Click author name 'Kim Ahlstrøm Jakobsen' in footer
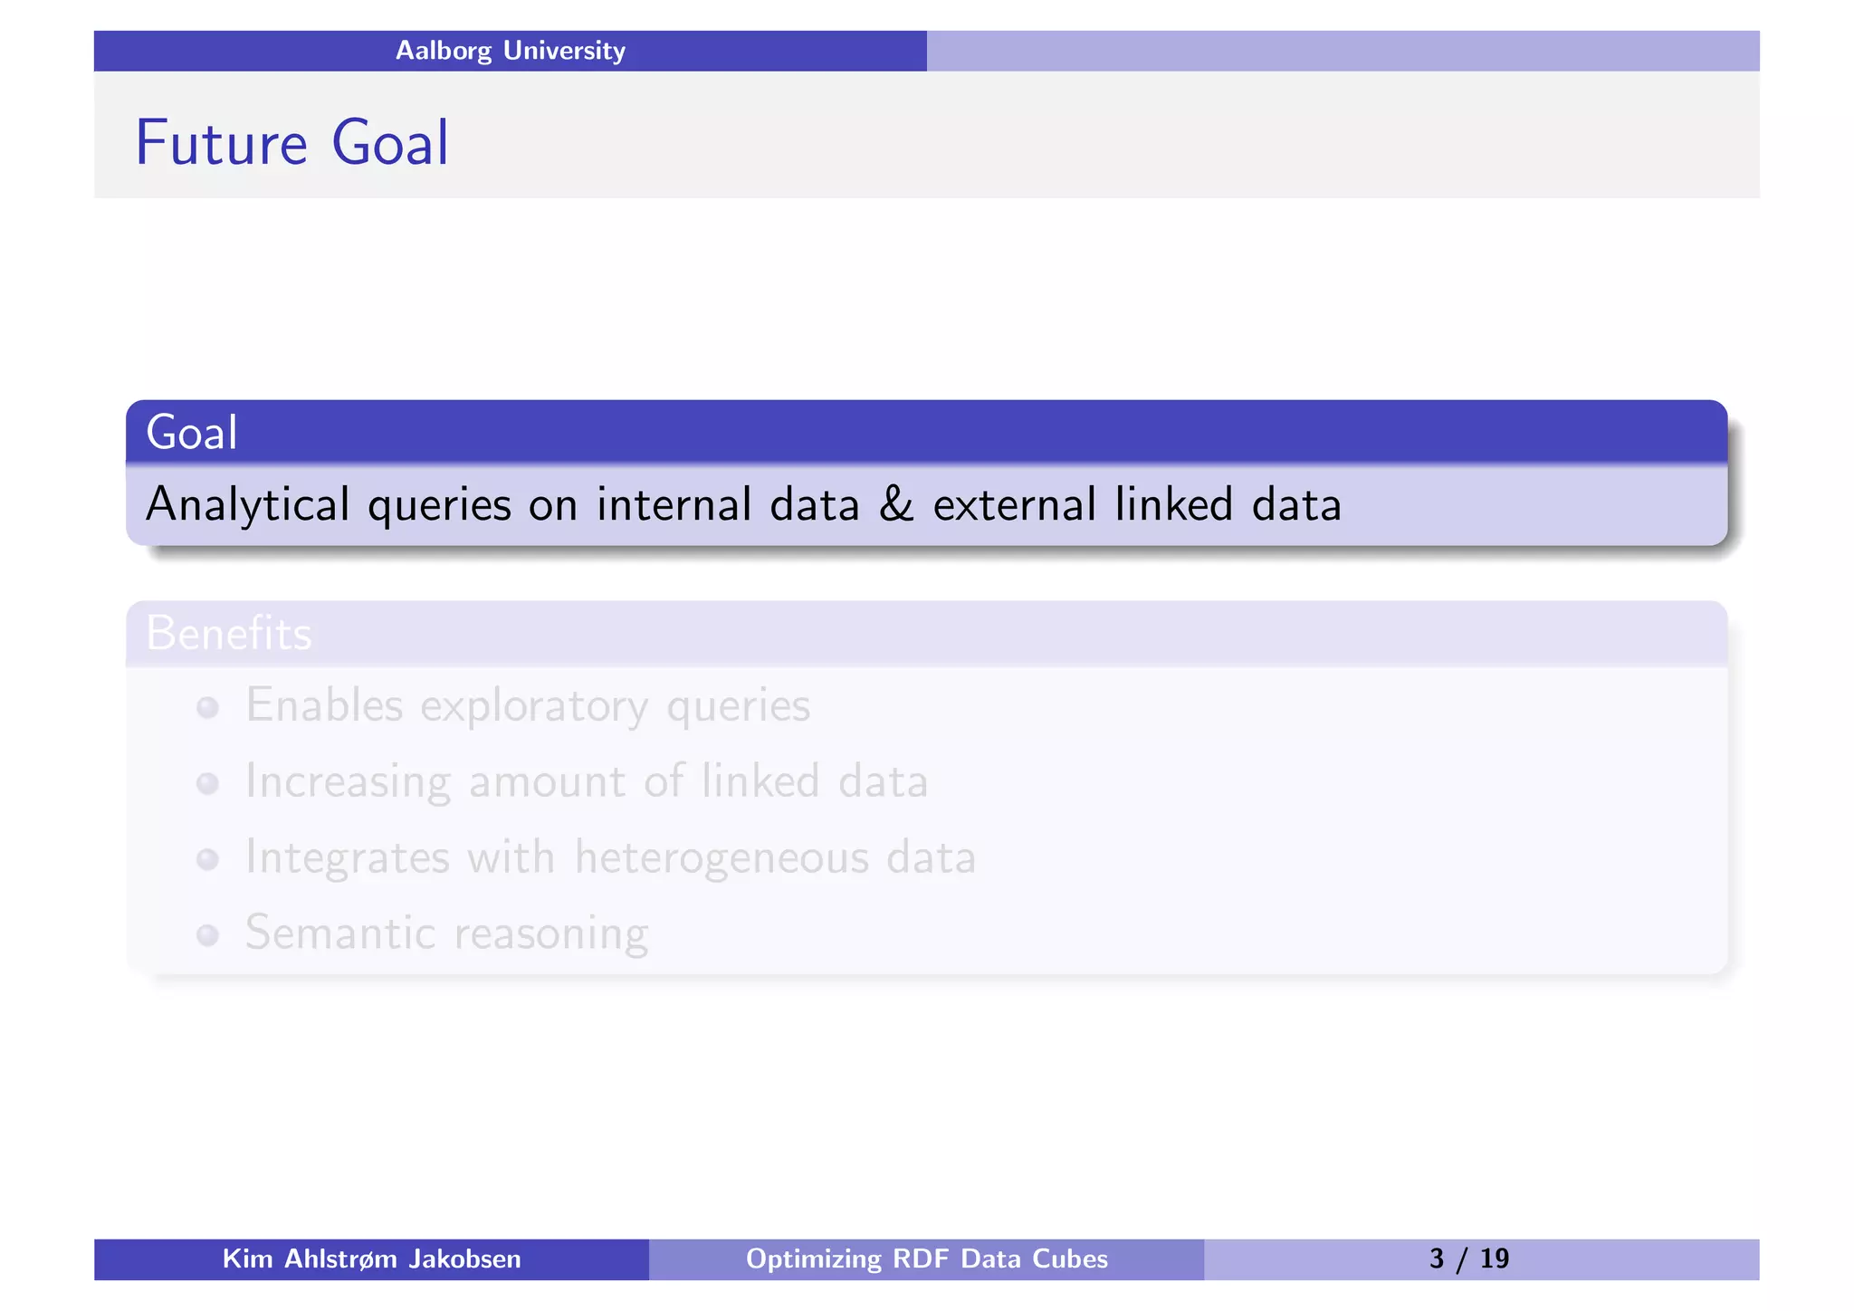Image resolution: width=1854 pixels, height=1311 pixels. click(x=372, y=1259)
